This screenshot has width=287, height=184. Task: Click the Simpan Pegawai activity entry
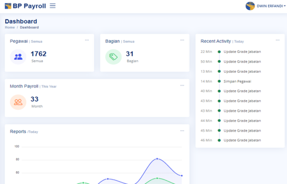tap(237, 81)
